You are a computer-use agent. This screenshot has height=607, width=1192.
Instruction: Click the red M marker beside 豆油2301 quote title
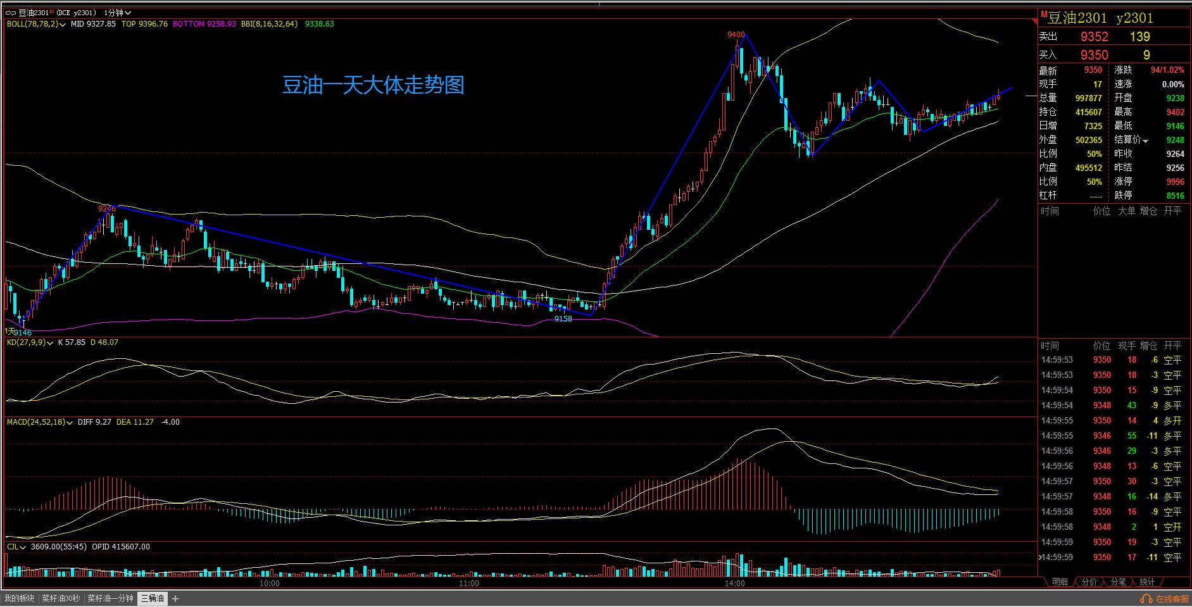[1043, 14]
